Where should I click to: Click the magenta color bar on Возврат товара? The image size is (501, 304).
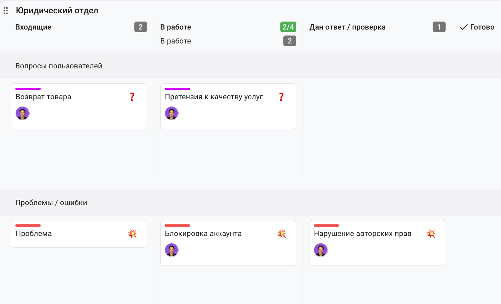28,89
